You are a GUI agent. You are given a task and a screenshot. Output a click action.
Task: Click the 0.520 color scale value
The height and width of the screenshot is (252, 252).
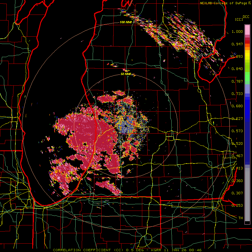(237, 144)
